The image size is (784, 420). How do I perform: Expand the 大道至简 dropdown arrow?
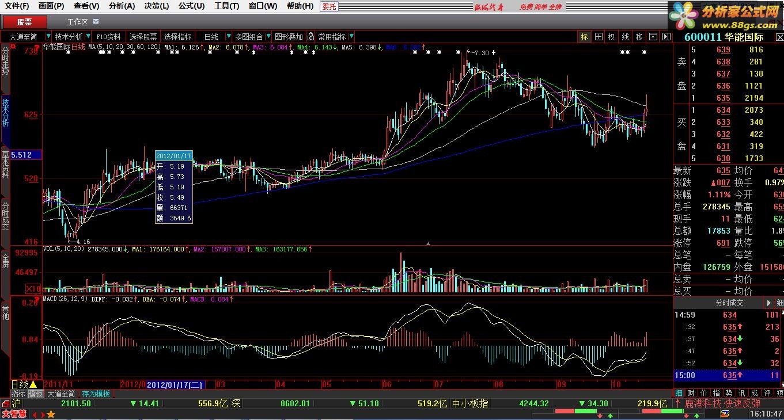click(x=47, y=37)
